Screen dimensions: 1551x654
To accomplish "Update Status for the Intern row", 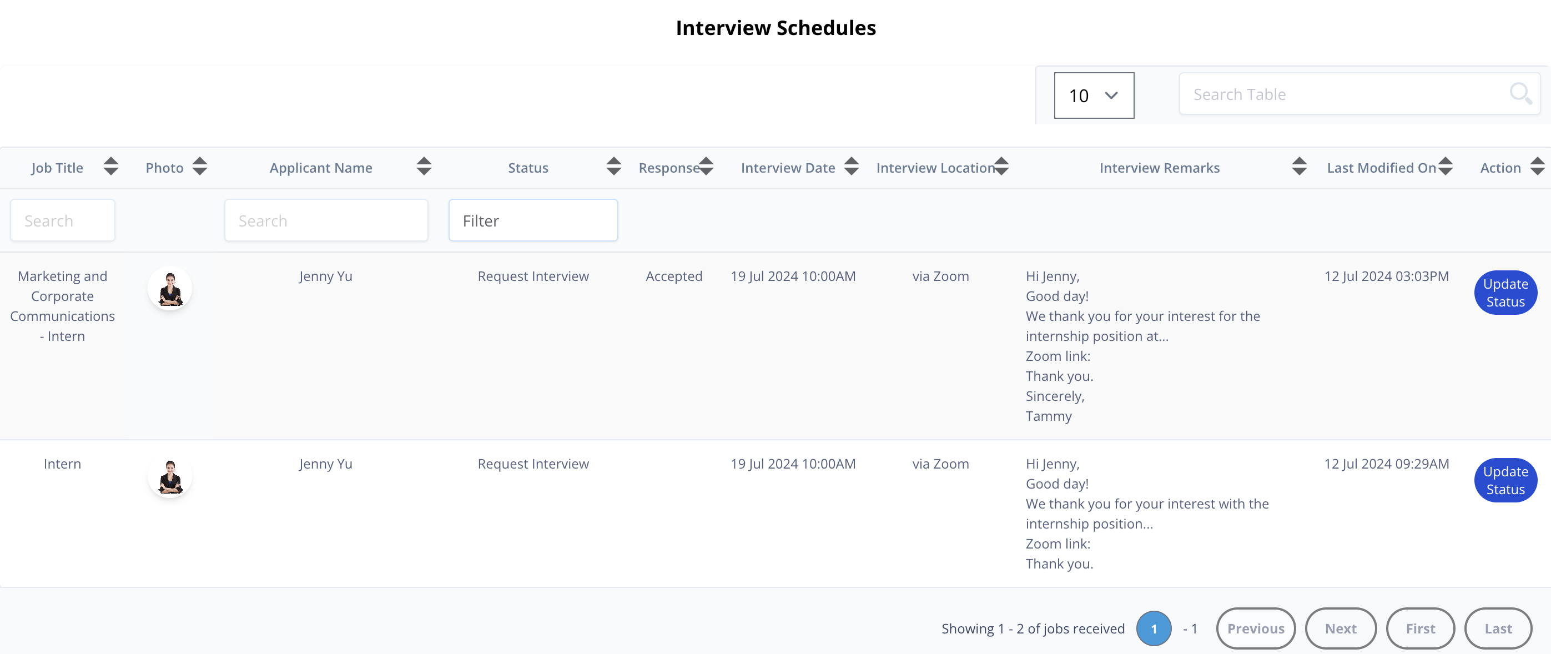I will [1505, 480].
